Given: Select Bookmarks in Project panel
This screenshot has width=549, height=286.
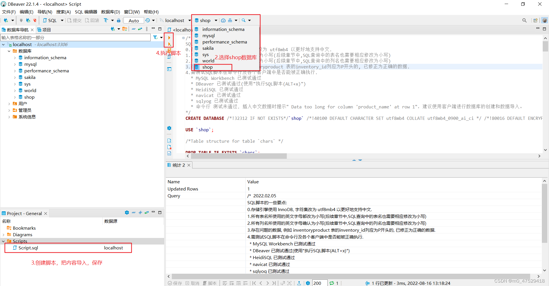Looking at the screenshot, I should pos(24,228).
